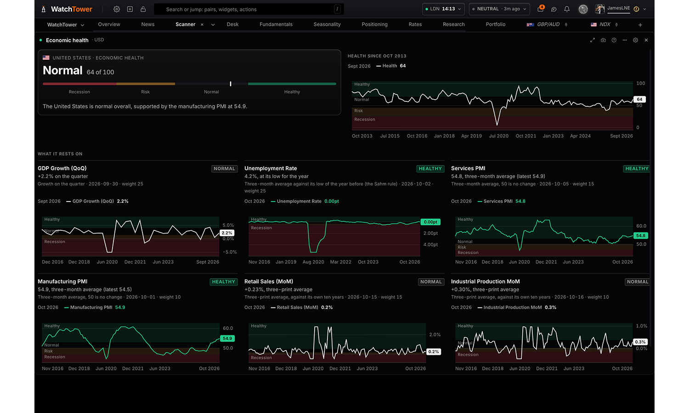This screenshot has width=689, height=413.
Task: Click the NORMAL badge on GDP Growth
Action: 224,169
